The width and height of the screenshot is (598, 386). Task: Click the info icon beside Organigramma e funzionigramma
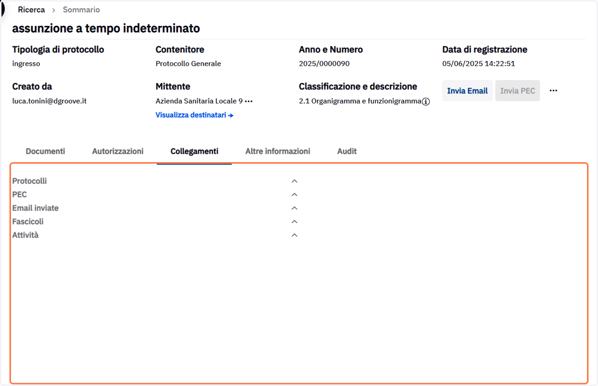[426, 101]
